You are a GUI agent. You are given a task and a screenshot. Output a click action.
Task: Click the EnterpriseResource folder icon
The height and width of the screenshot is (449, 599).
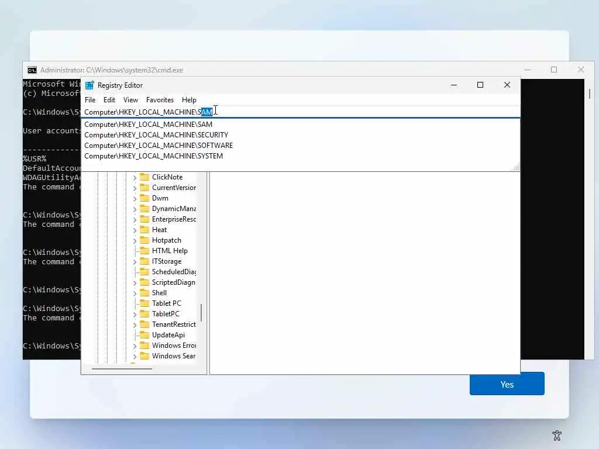click(144, 219)
